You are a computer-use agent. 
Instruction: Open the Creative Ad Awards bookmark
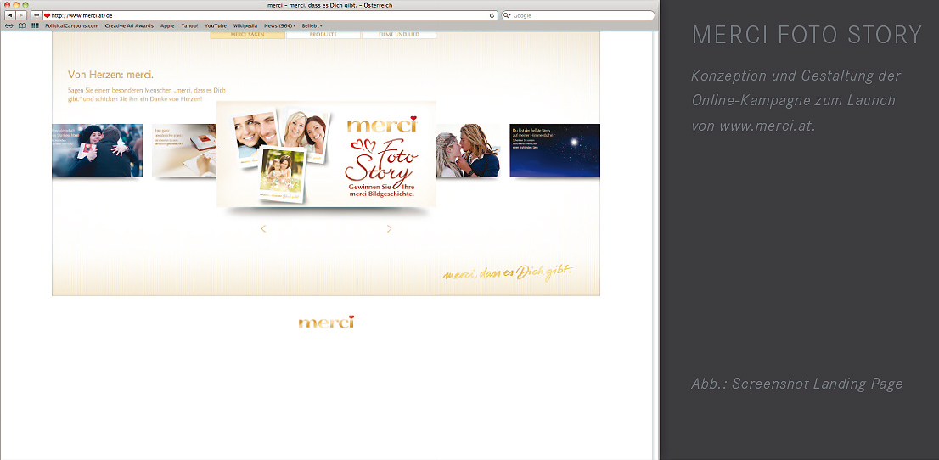click(129, 25)
